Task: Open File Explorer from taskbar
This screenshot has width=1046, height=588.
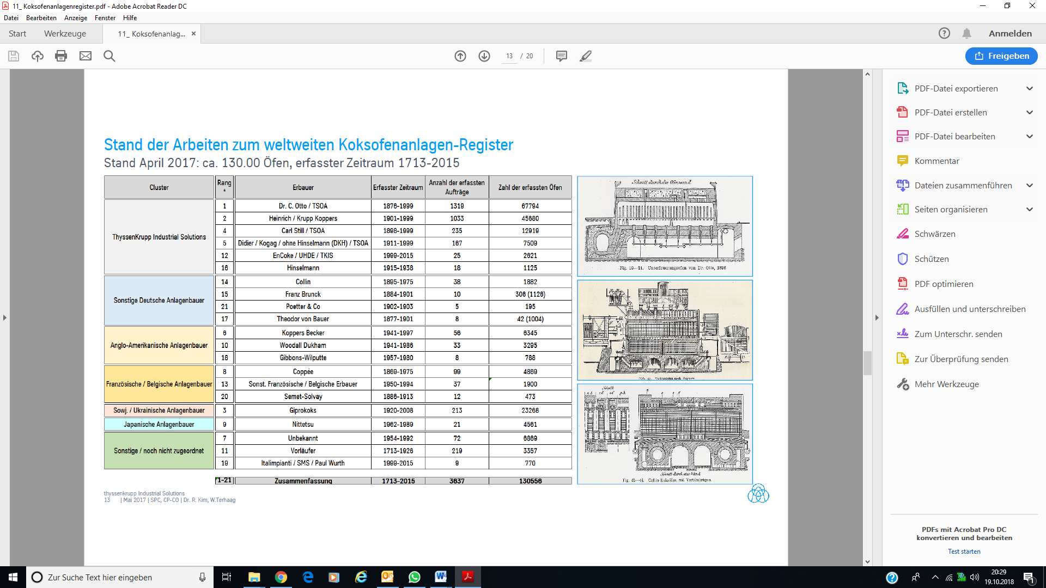Action: [254, 577]
